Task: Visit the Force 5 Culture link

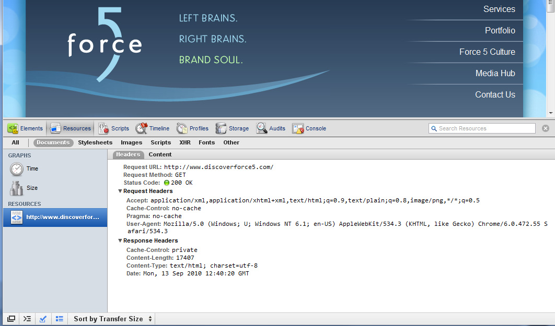Action: pos(487,52)
